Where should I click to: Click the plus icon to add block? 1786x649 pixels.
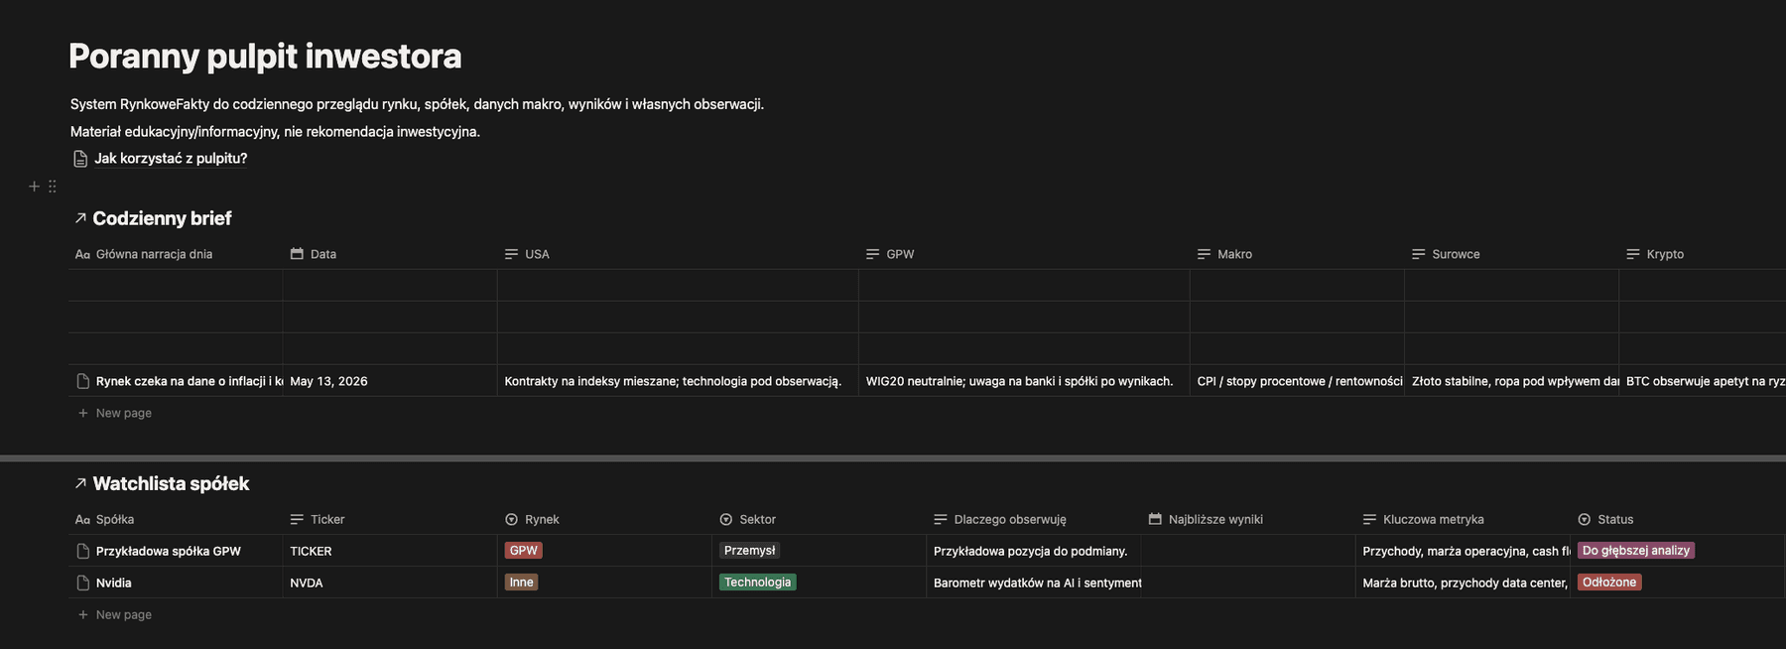34,187
